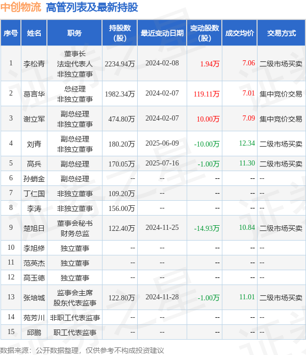The image size is (306, 355).
Task: Click the 姓名 column header
Action: [34, 33]
